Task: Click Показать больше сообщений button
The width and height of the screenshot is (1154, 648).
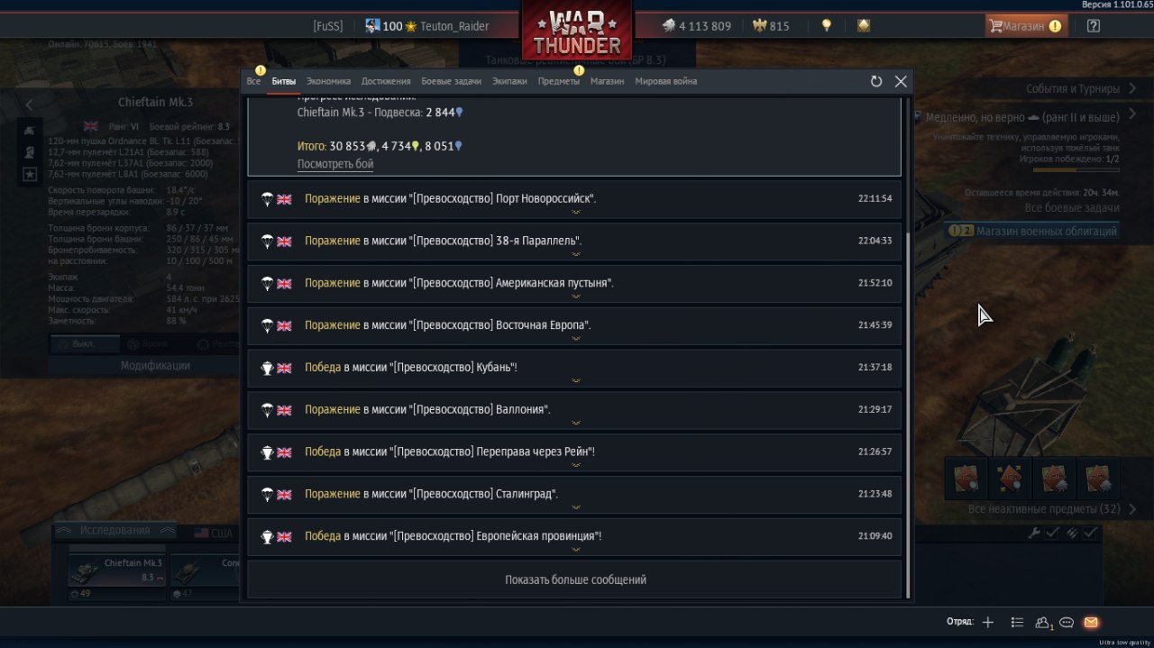Action: (x=574, y=580)
